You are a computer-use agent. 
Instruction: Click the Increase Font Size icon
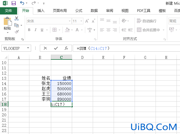point(87,21)
